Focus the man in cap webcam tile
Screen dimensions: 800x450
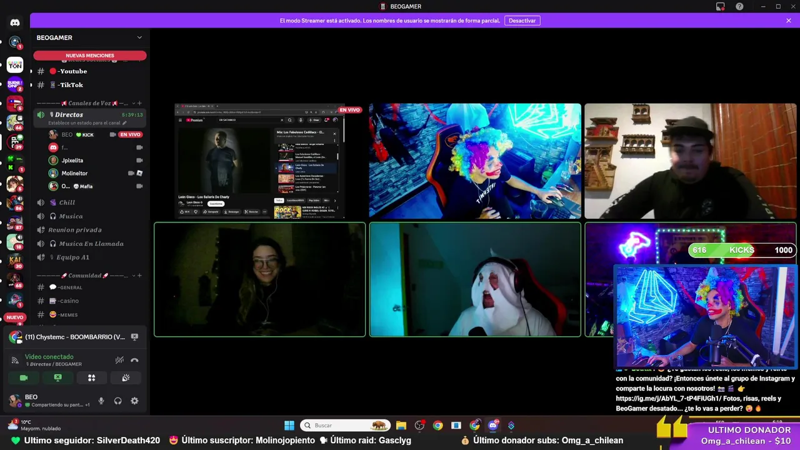(691, 161)
